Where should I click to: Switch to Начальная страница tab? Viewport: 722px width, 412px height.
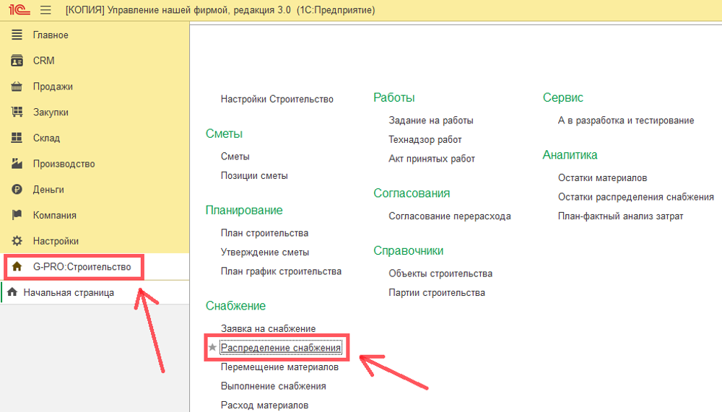point(68,292)
